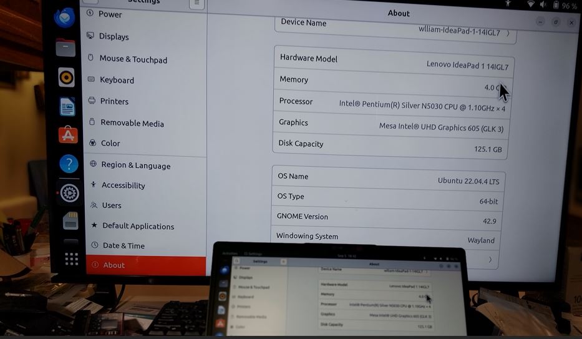Click the OS Name value Ubuntu 22.04.4 LTS
Viewport: 582px width, 339px height.
click(x=468, y=181)
